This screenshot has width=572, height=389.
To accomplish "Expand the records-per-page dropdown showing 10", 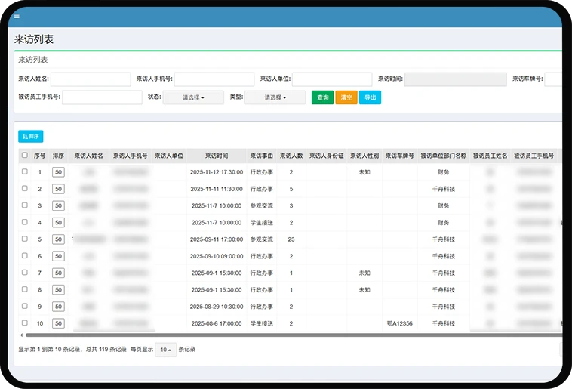I will (165, 350).
